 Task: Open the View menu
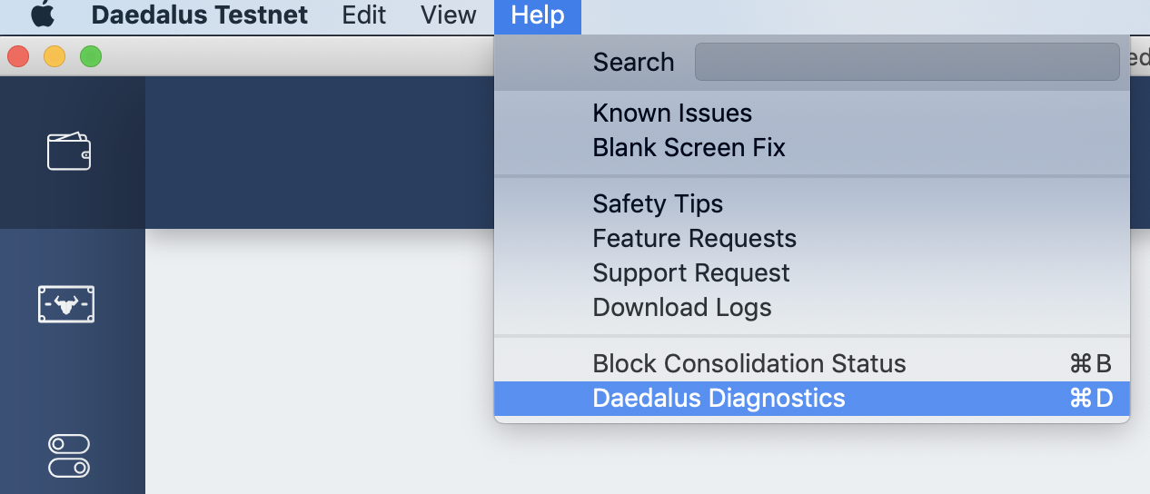pos(448,15)
